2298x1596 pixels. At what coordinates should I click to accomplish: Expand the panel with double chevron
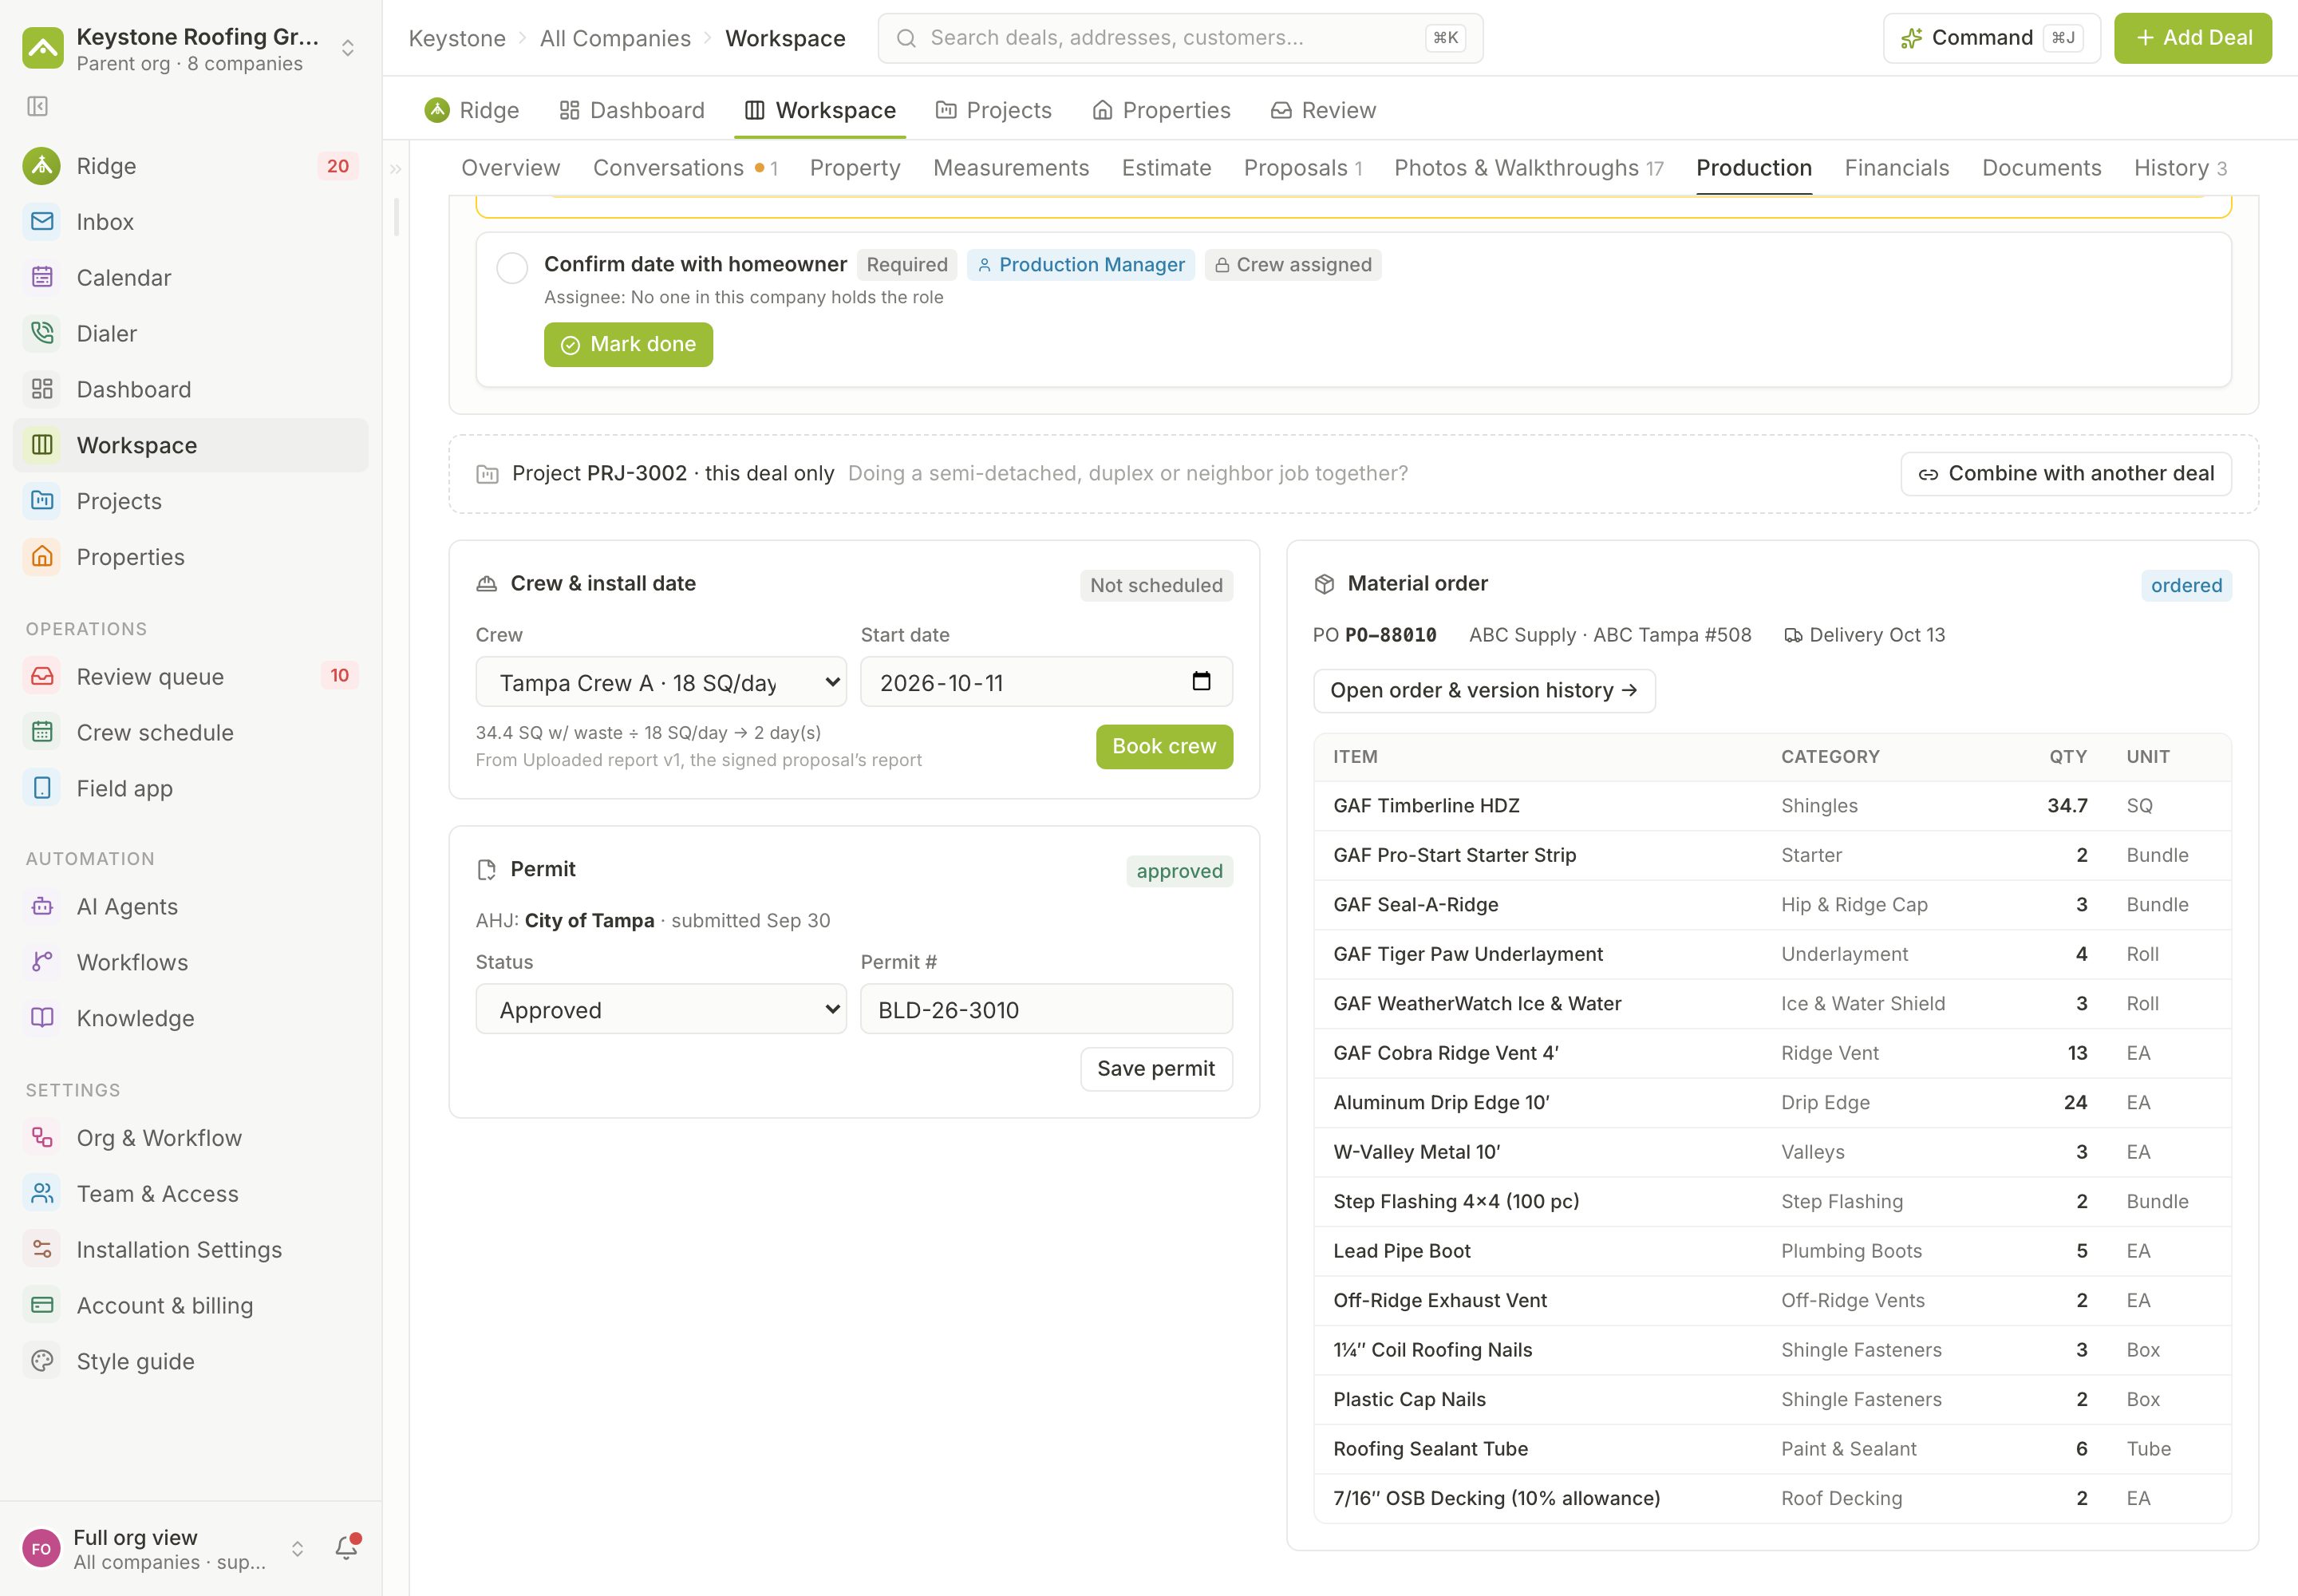pos(396,169)
